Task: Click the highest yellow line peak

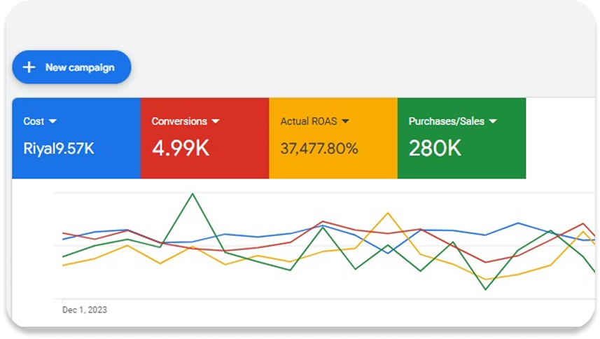Action: 387,213
